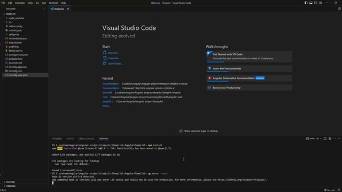Open the View menu

pyautogui.click(x=30, y=3)
